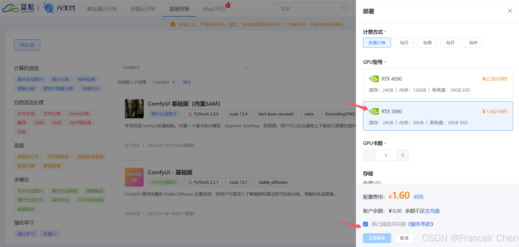Filter by 音频生成音频 tag
519x247 pixels.
91,157
